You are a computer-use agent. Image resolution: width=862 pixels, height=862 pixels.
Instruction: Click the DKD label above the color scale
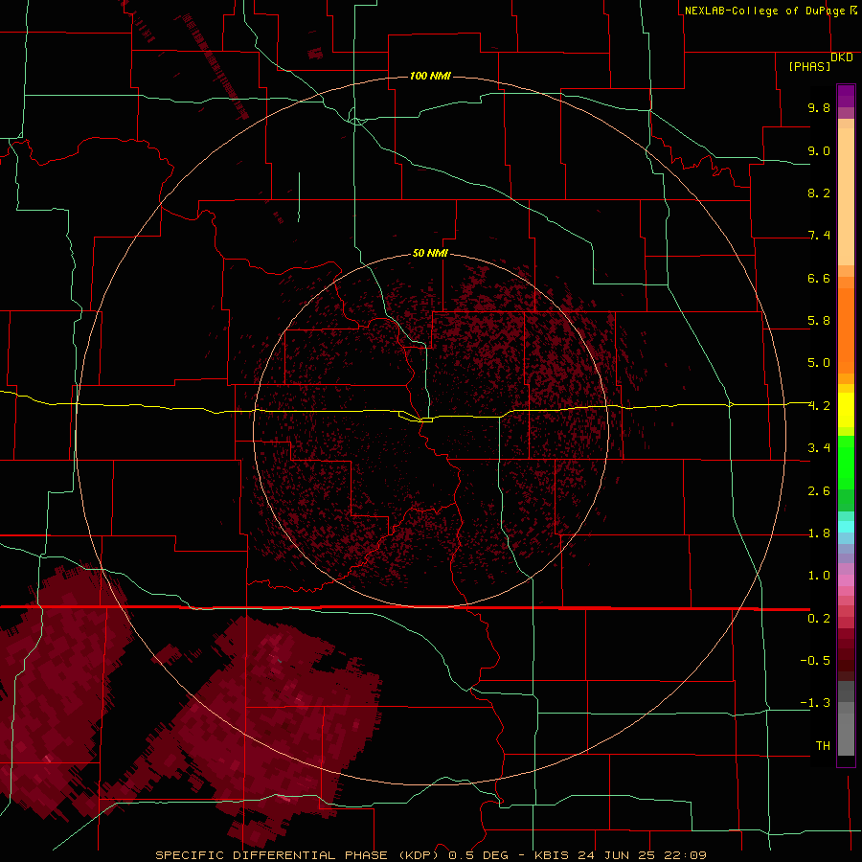click(x=842, y=57)
